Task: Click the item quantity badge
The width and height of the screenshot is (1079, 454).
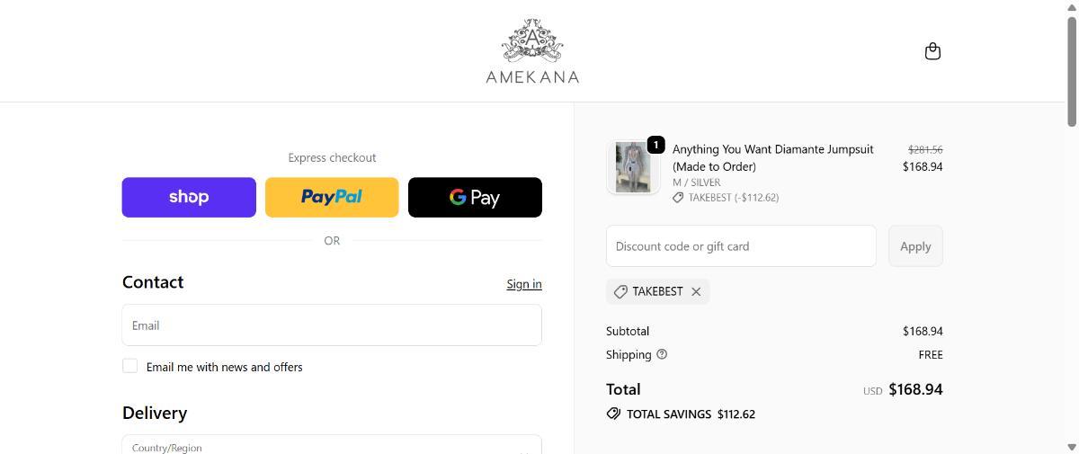Action: pyautogui.click(x=655, y=145)
